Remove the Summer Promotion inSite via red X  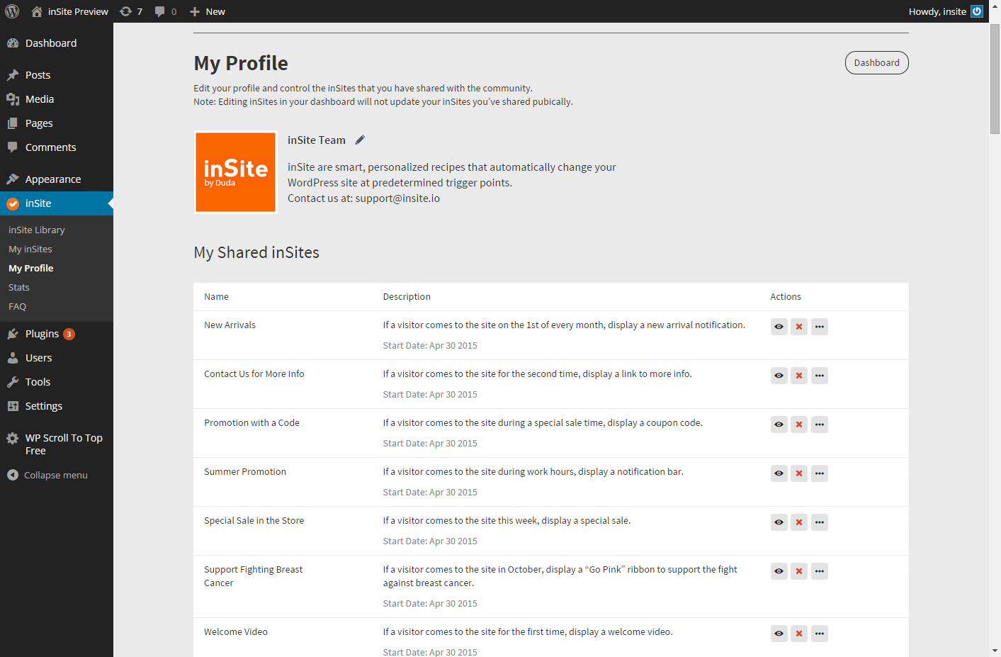pyautogui.click(x=799, y=473)
